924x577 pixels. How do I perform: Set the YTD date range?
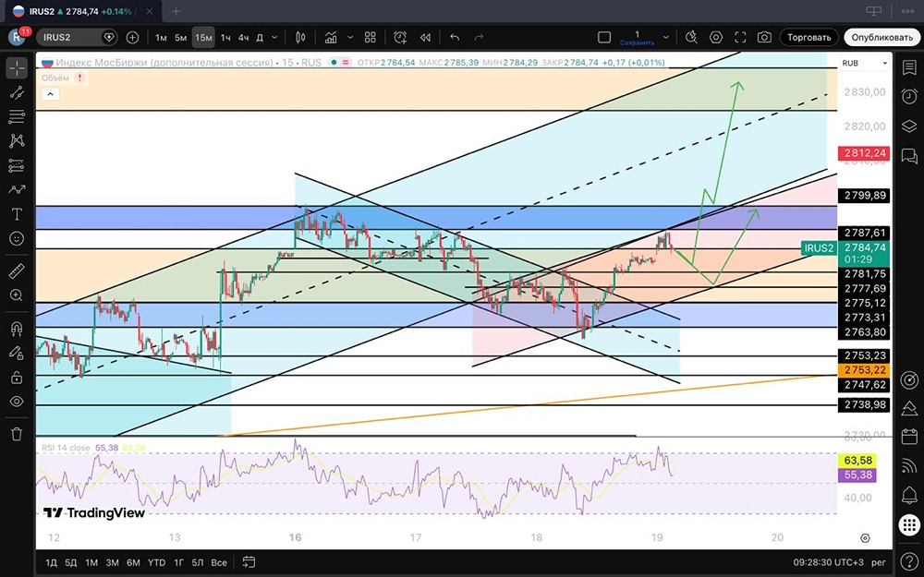pyautogui.click(x=156, y=563)
